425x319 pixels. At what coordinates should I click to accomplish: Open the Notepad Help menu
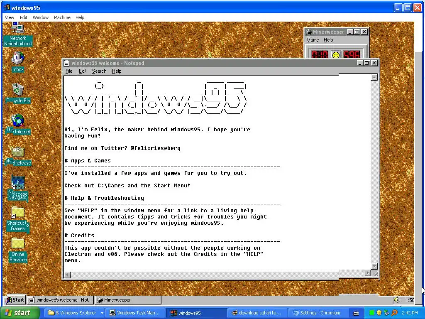click(117, 71)
